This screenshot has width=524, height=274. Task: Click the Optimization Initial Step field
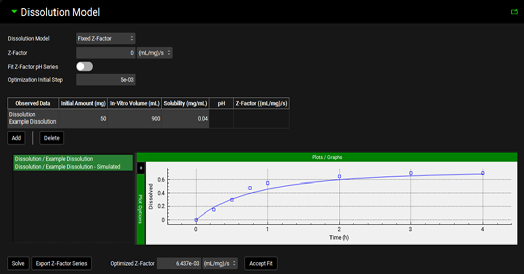point(106,80)
